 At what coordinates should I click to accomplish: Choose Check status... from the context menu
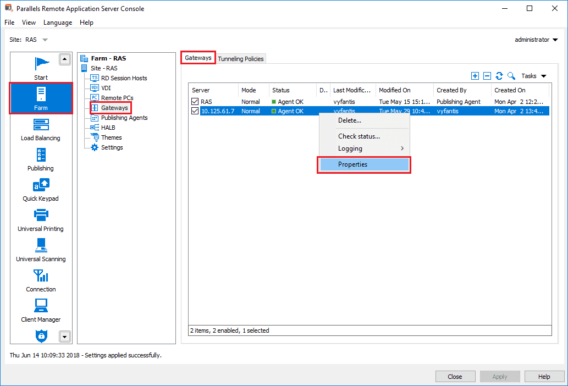(359, 136)
